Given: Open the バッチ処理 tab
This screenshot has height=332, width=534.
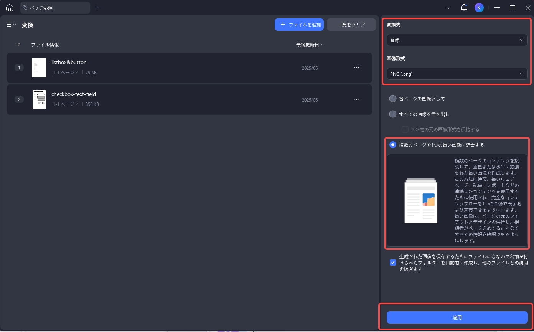Looking at the screenshot, I should click(55, 8).
